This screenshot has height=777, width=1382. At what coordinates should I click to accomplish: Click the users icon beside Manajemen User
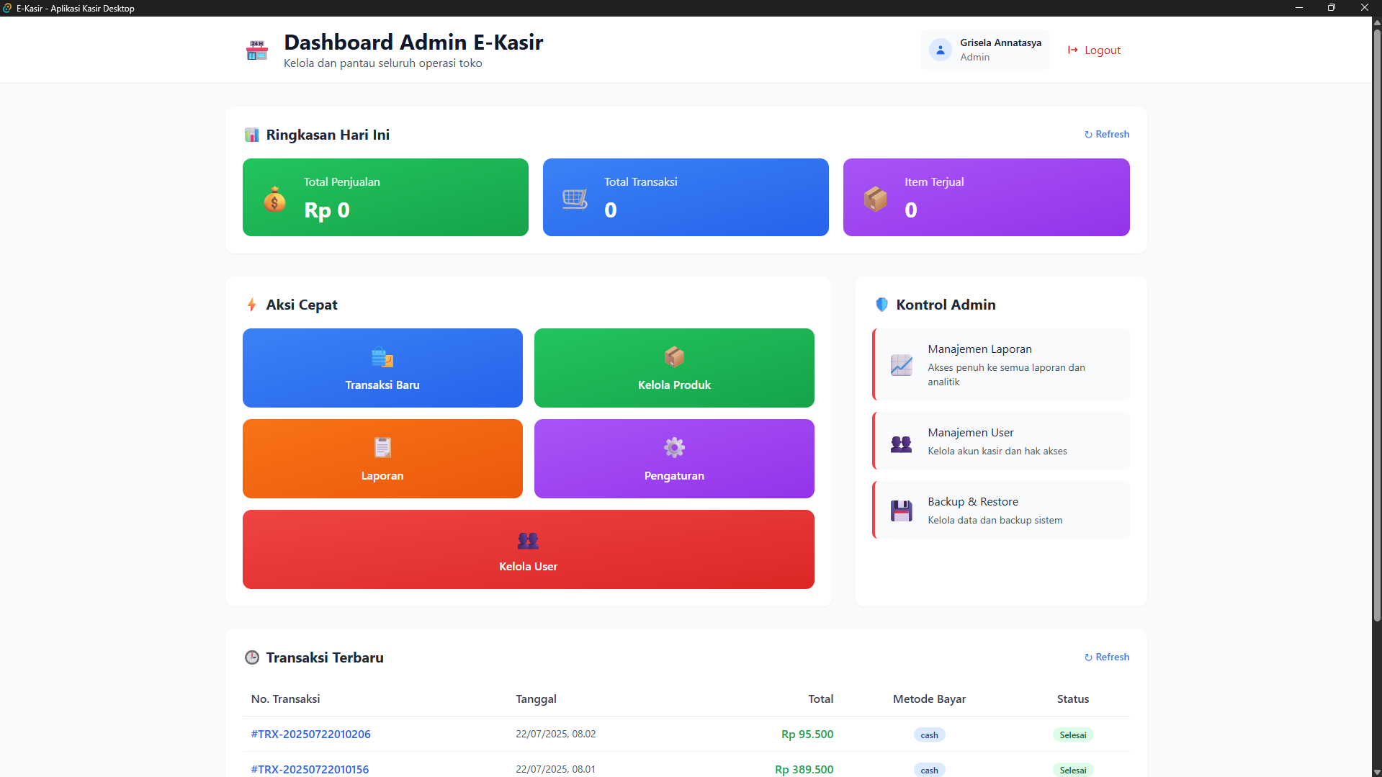[x=901, y=444]
